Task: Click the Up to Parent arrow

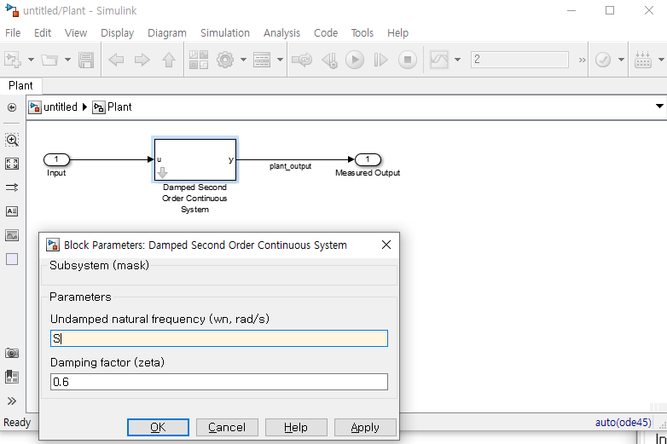Action: click(x=169, y=60)
